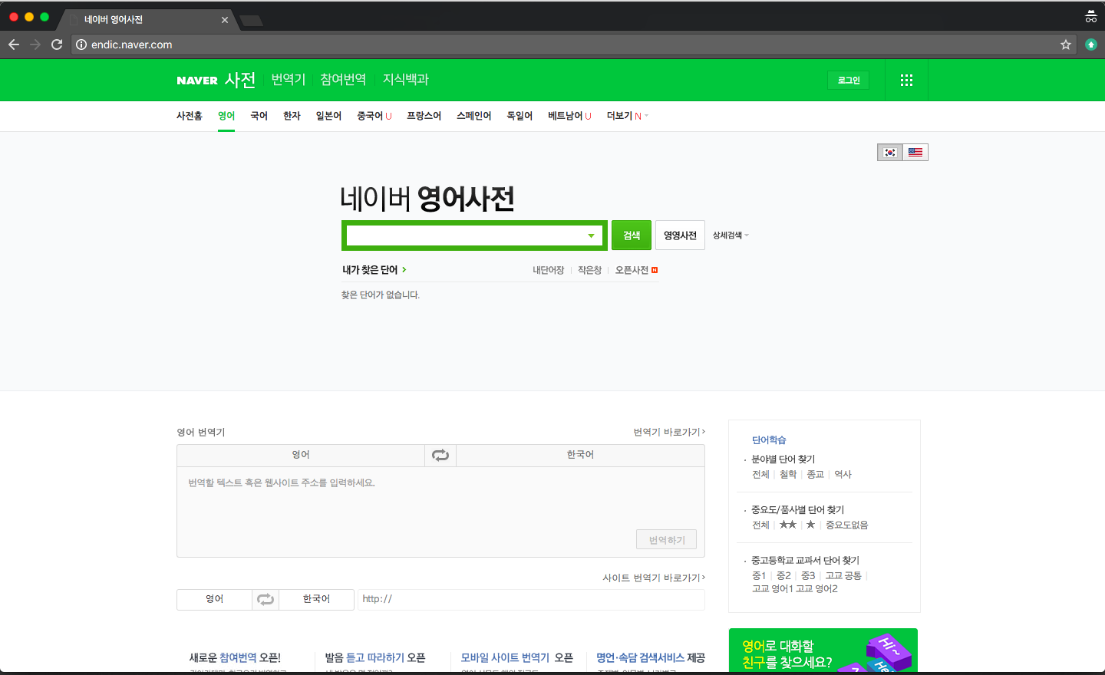Swap languages in the text translator
Viewport: 1105px width, 675px height.
point(440,455)
